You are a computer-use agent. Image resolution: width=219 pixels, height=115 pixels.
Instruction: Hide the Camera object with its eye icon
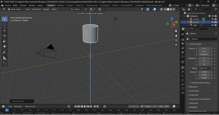[x=212, y=19]
